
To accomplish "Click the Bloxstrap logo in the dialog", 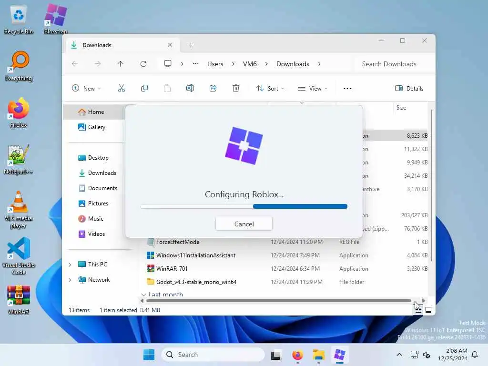I will 244,146.
